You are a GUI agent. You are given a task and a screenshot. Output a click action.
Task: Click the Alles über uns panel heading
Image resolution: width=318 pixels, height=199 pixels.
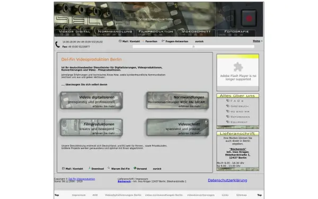(x=237, y=96)
